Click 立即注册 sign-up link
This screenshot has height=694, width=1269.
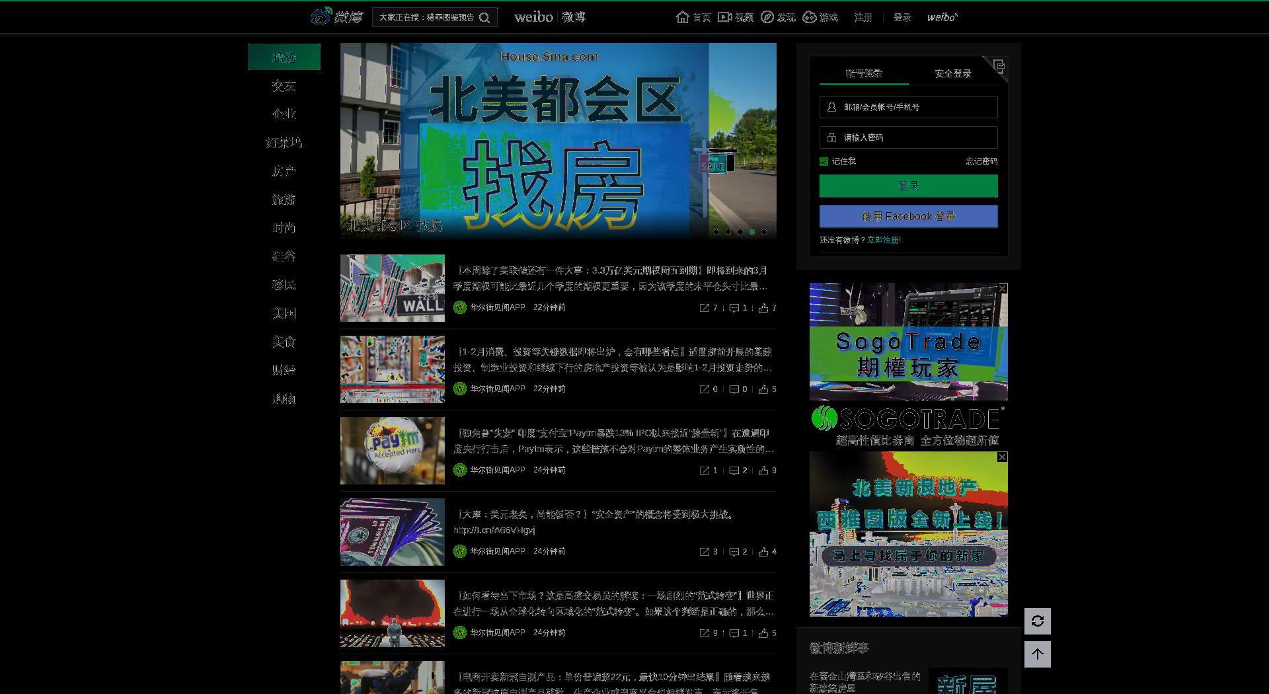point(884,240)
